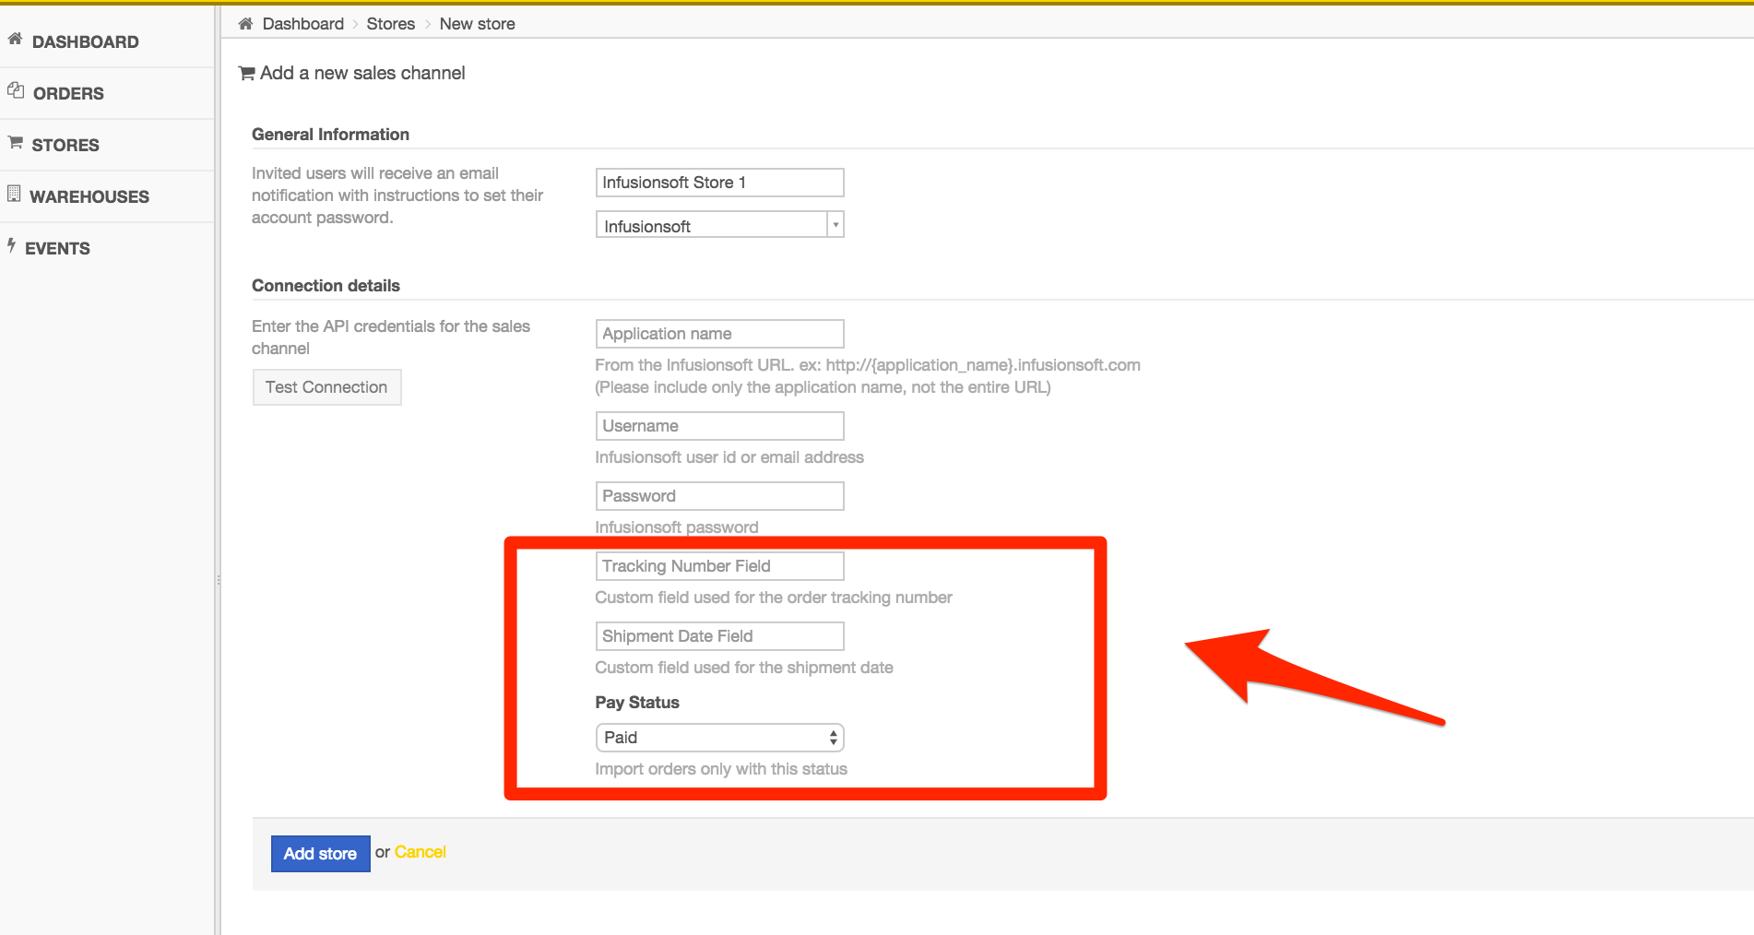
Task: Click the breadcrumb home icon
Action: 245,24
